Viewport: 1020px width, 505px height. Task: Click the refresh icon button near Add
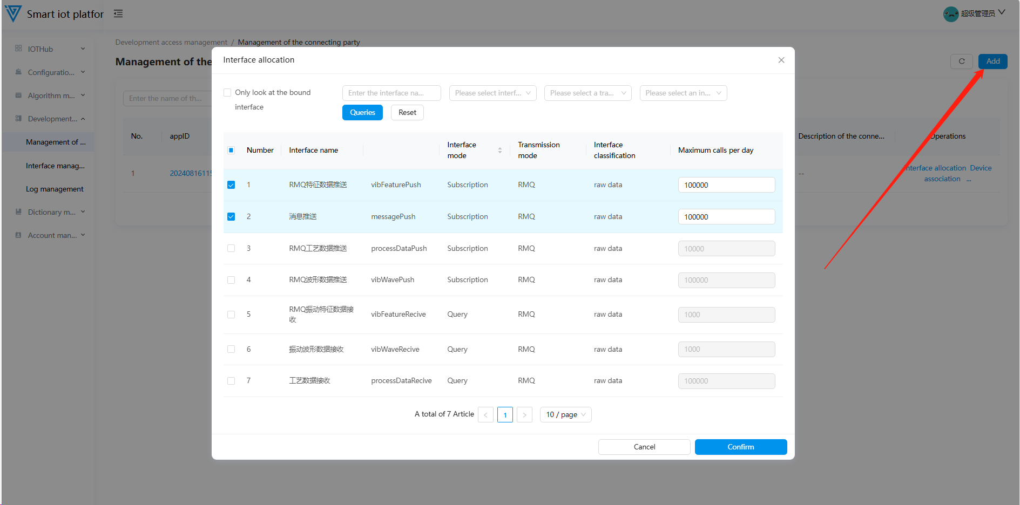tap(961, 62)
